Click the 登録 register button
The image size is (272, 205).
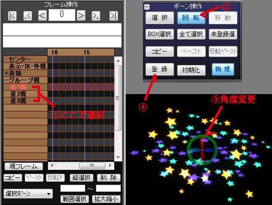160,69
